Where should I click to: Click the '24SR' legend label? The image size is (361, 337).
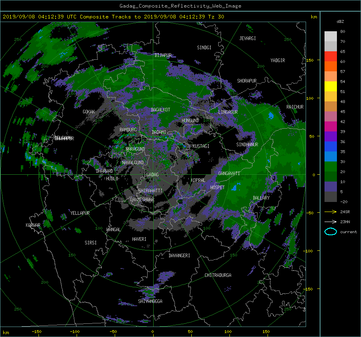pyautogui.click(x=345, y=212)
